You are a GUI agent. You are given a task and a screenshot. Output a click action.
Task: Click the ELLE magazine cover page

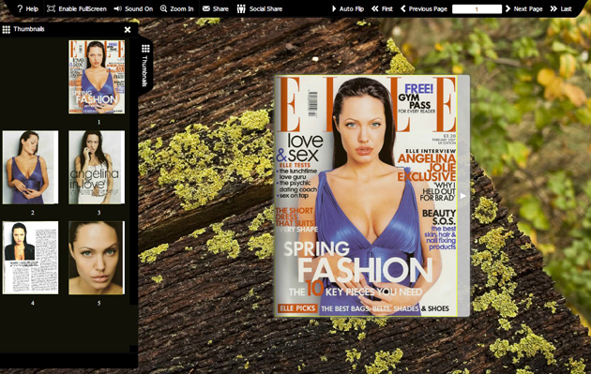click(366, 196)
